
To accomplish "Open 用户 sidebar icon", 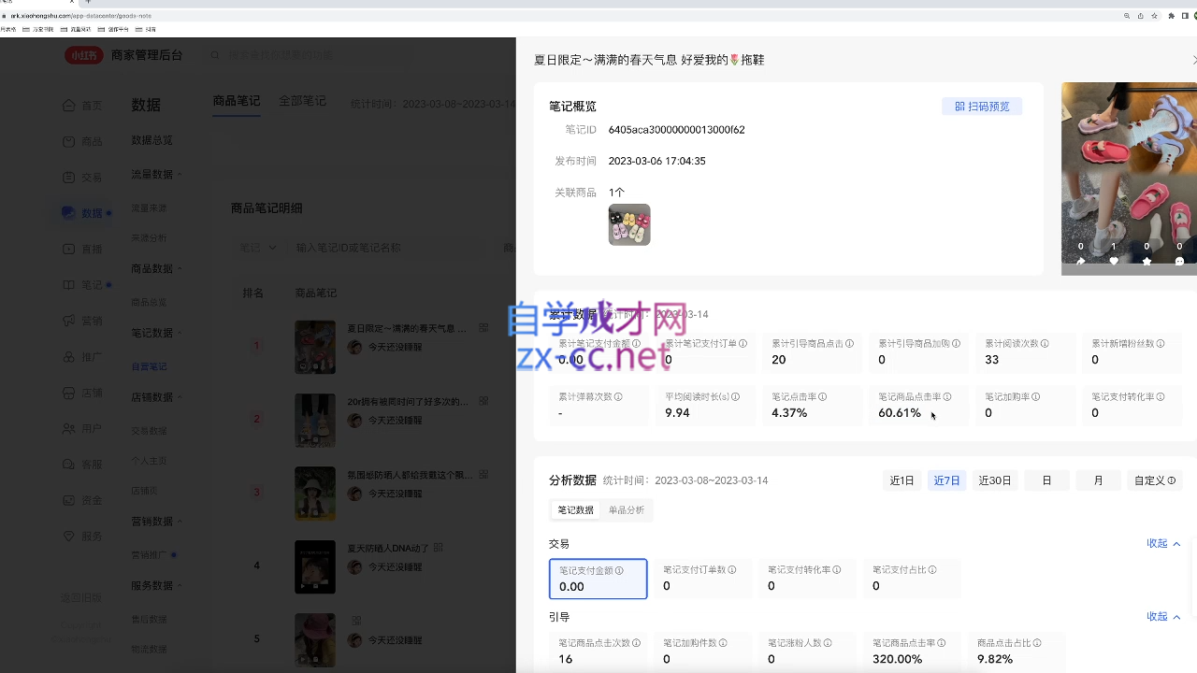I will [69, 428].
